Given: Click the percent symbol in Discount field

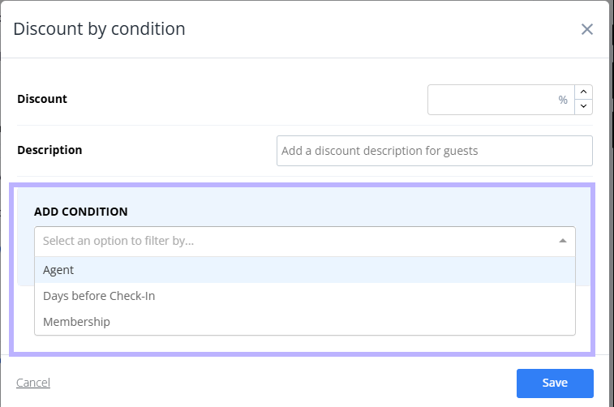Looking at the screenshot, I should [563, 100].
